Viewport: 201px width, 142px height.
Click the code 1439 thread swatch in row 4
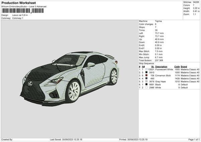146,78
